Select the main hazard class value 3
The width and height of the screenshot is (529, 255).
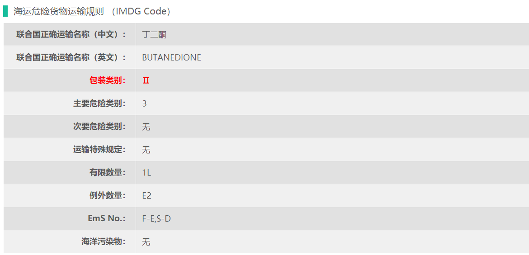[x=144, y=103]
